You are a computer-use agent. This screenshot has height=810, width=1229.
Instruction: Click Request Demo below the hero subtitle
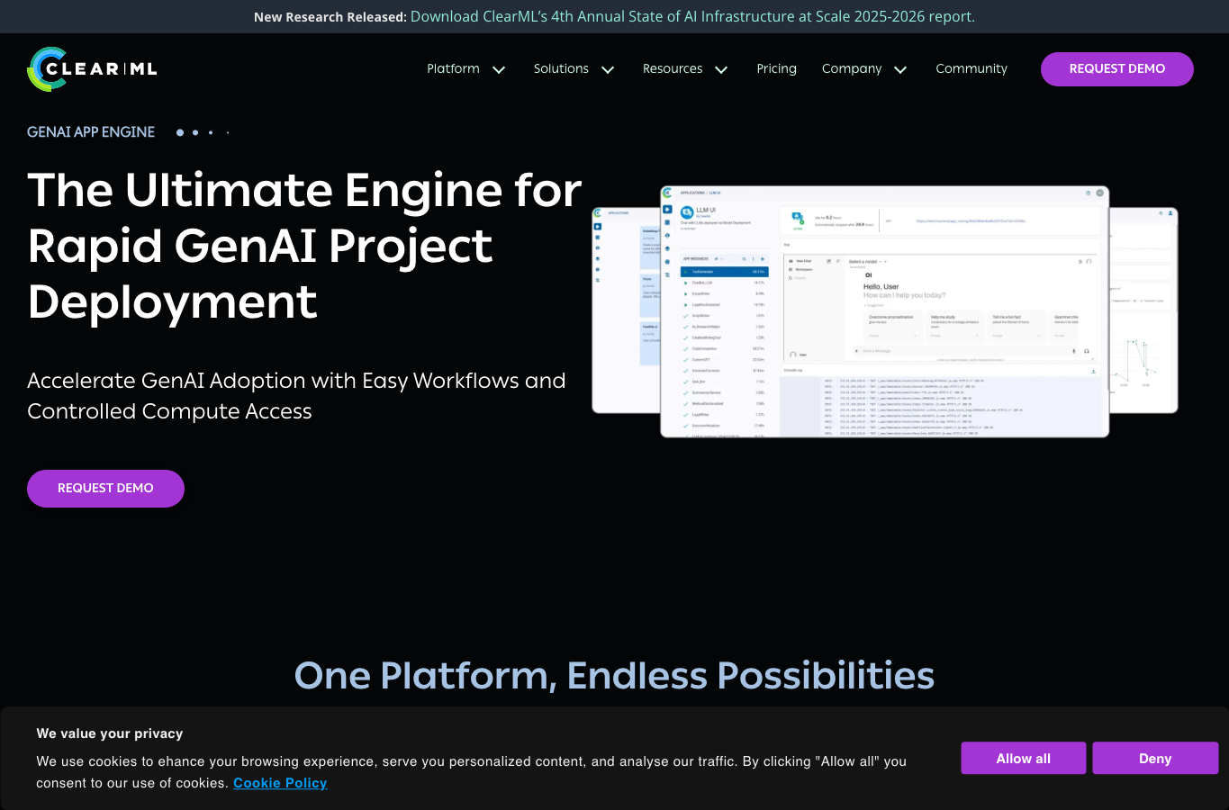[105, 489]
